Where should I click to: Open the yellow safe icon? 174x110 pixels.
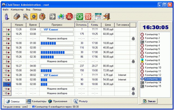[34, 17]
